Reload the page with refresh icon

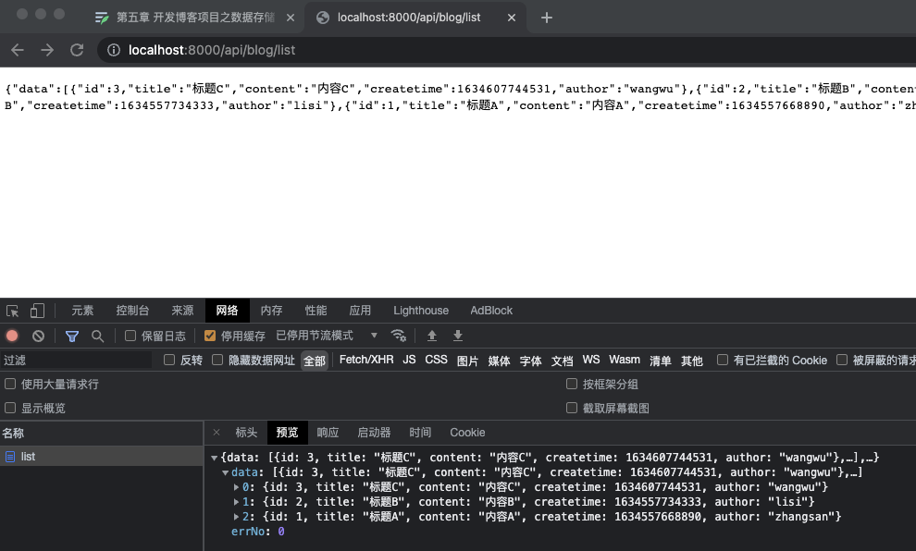pos(77,50)
